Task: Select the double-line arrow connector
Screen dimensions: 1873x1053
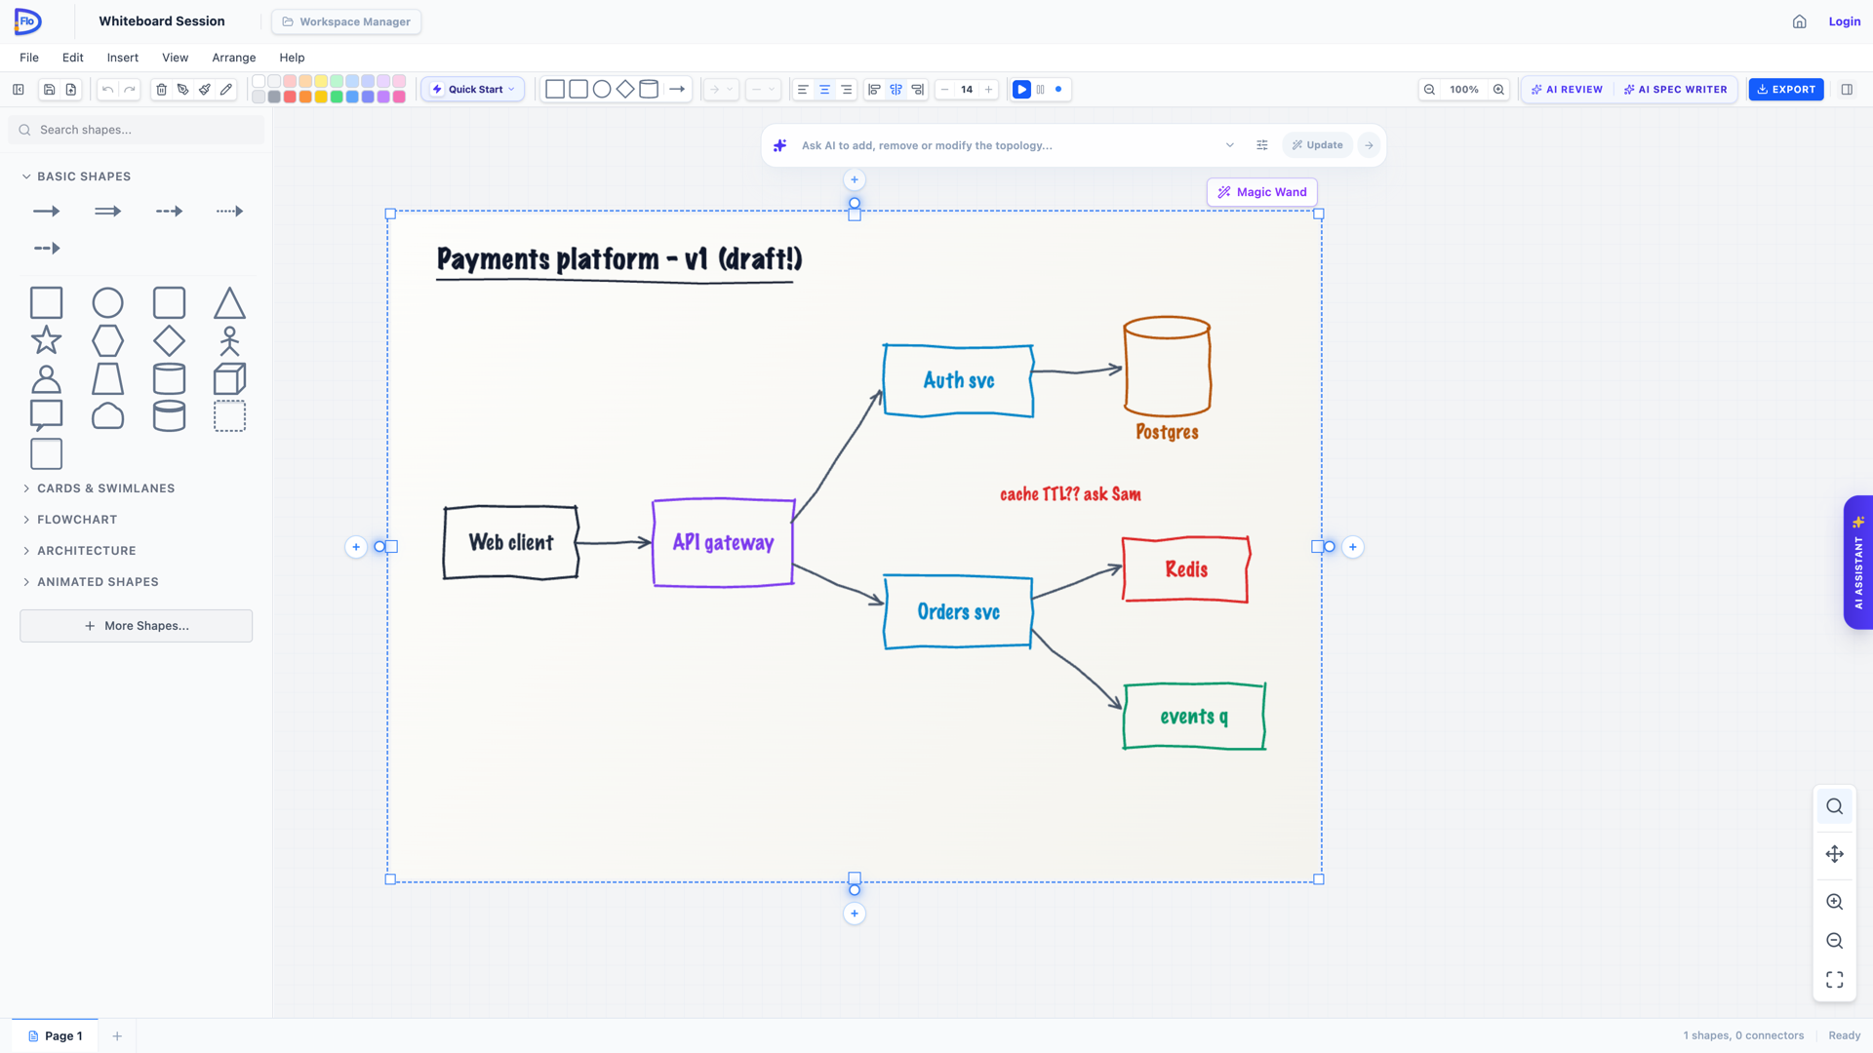Action: [107, 211]
